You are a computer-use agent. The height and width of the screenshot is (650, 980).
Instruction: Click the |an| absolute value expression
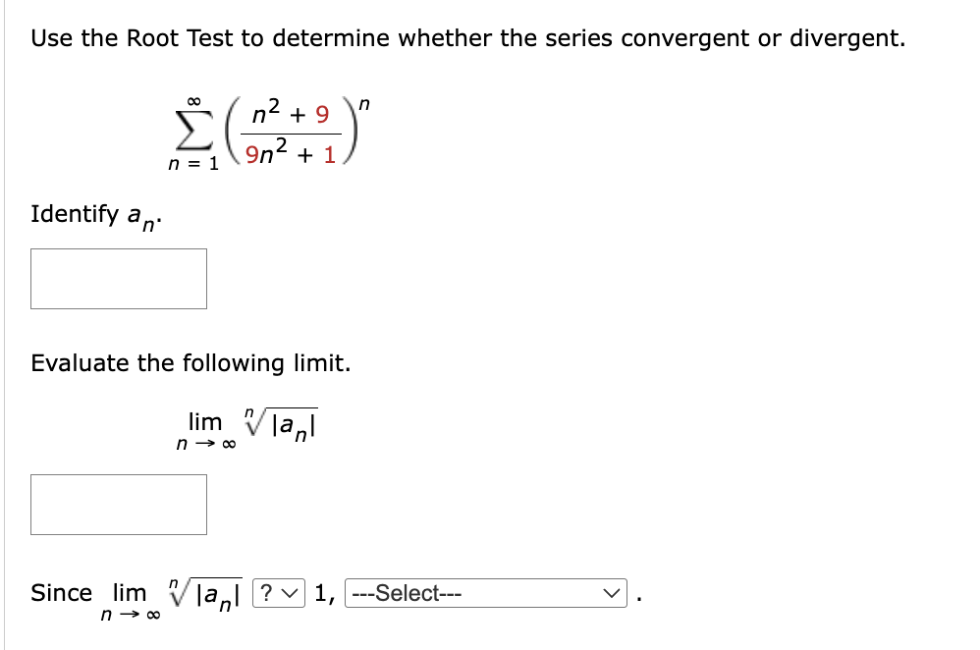pyautogui.click(x=294, y=427)
